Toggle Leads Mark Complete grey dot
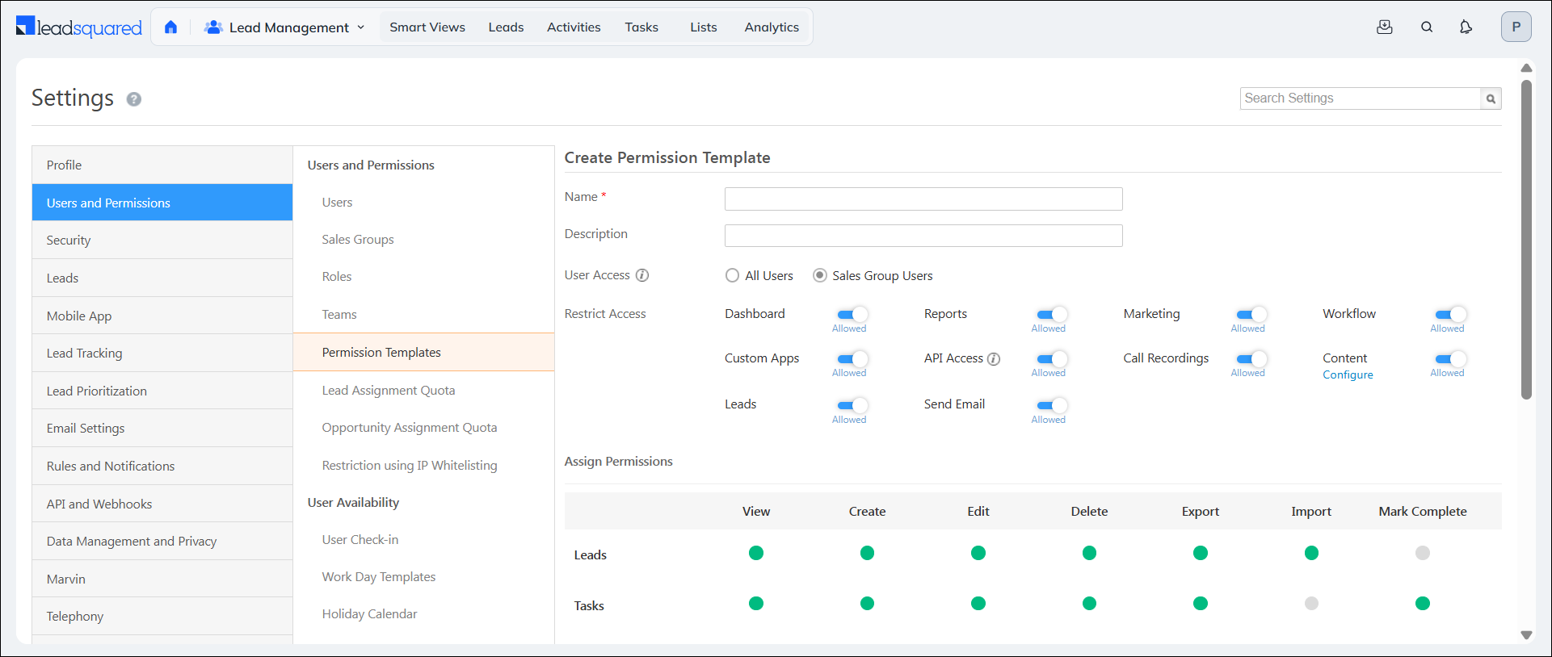The image size is (1552, 657). (1423, 553)
